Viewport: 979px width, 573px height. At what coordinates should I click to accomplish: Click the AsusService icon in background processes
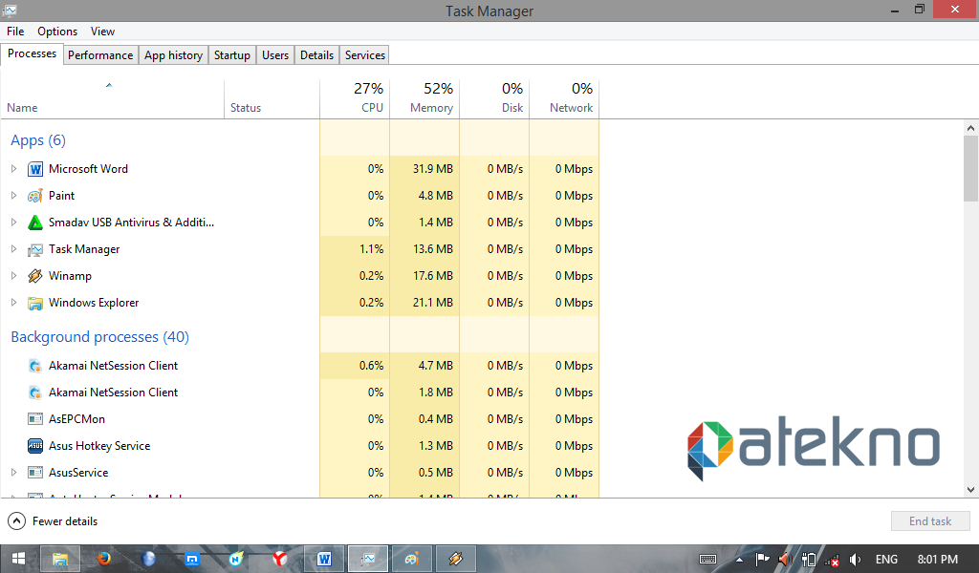(x=35, y=473)
